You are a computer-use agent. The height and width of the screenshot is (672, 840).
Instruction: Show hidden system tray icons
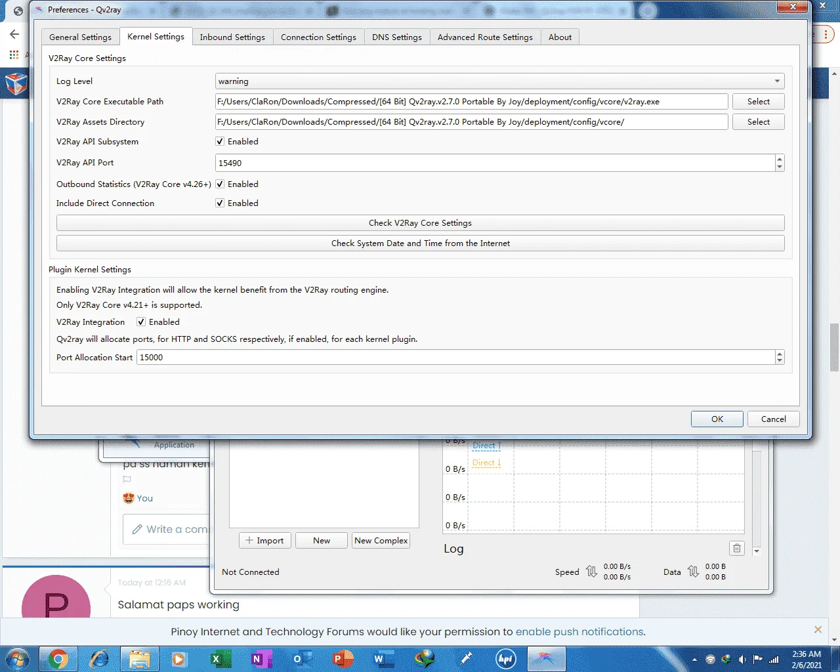click(x=694, y=660)
